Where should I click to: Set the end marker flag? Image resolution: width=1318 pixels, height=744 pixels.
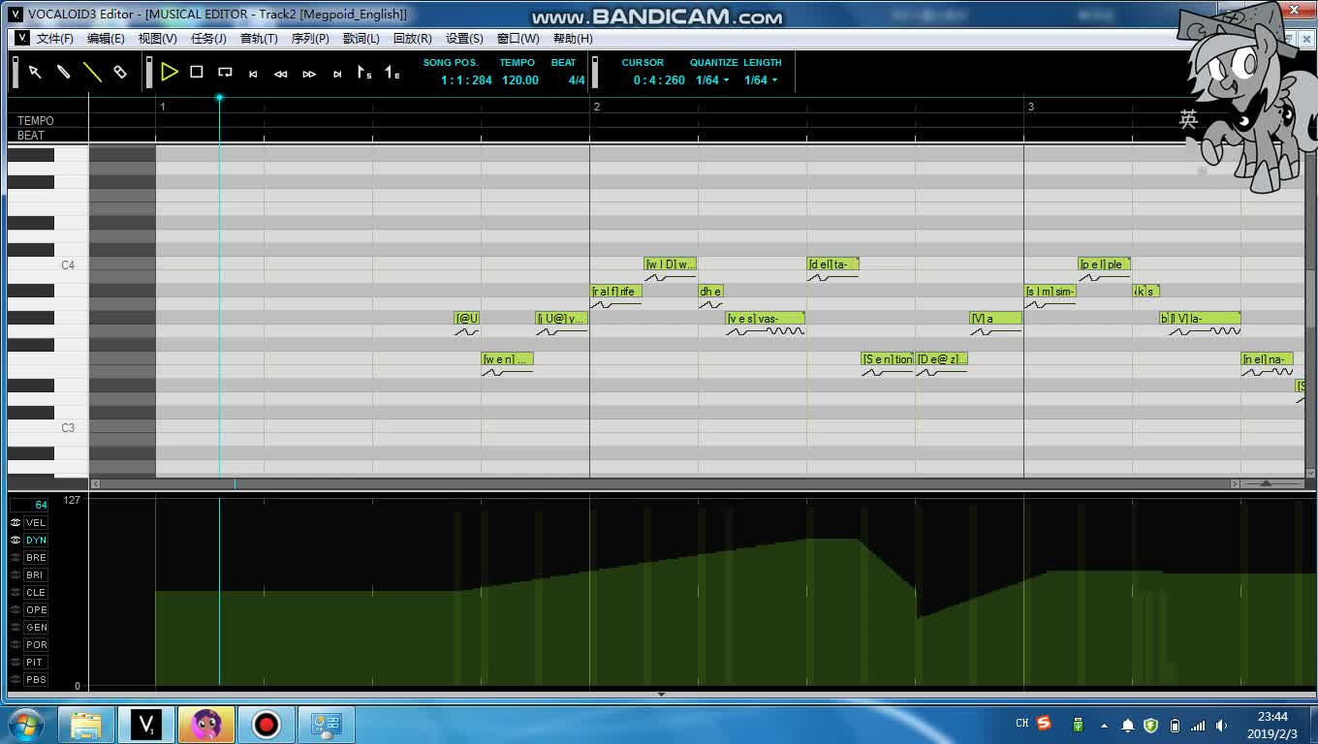pos(392,73)
